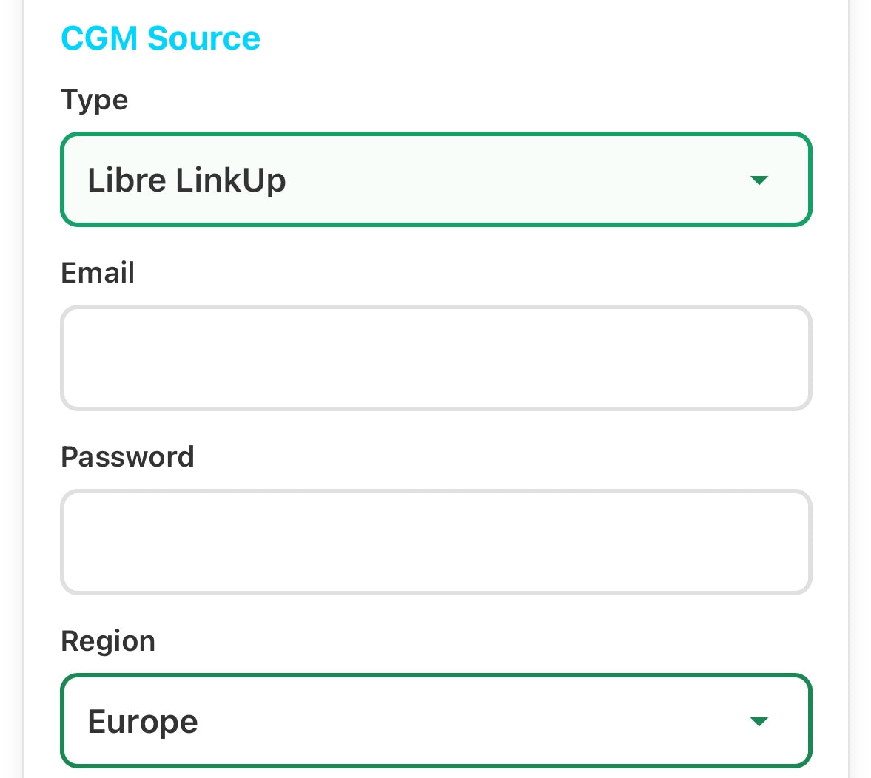The width and height of the screenshot is (871, 778).
Task: Click the Libre LinkUp dropdown's triangle icon
Action: (x=759, y=179)
